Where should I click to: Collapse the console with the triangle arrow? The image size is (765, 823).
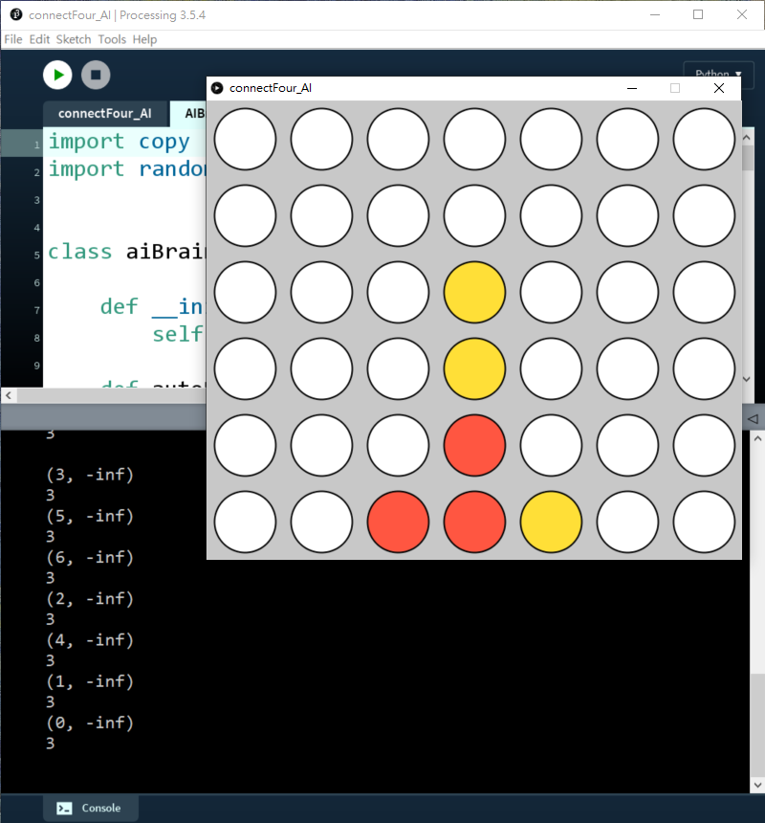[x=752, y=419]
